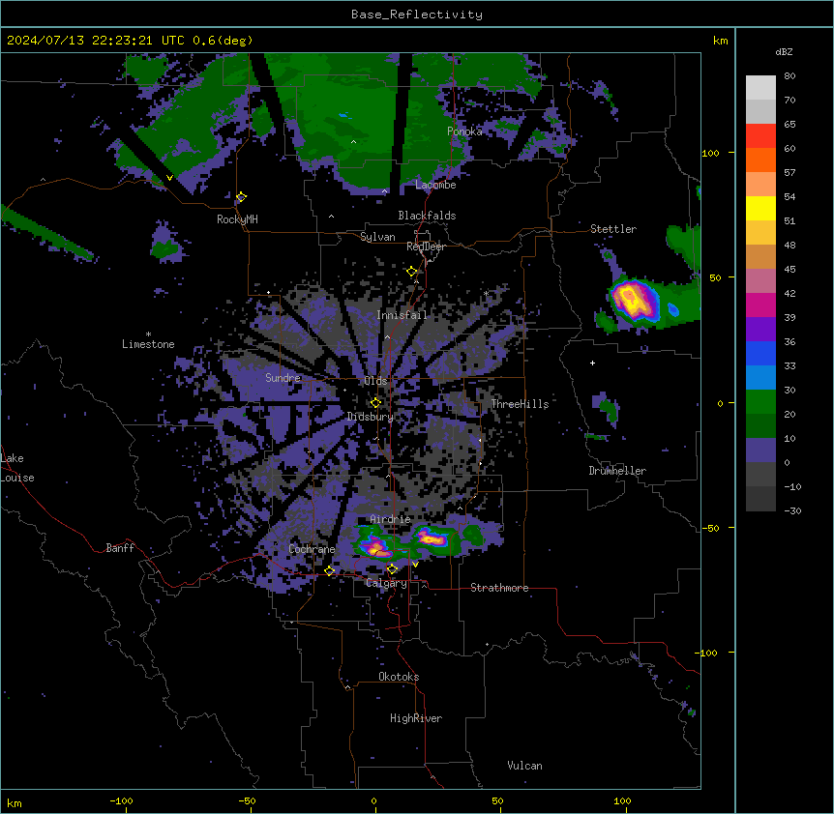Screen dimensions: 834x814
Task: Click the yellow diamond marker above Calgary label
Action: pos(392,569)
